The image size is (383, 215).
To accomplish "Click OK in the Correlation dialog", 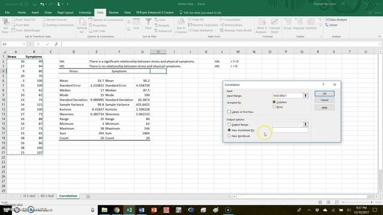I will 324,94.
